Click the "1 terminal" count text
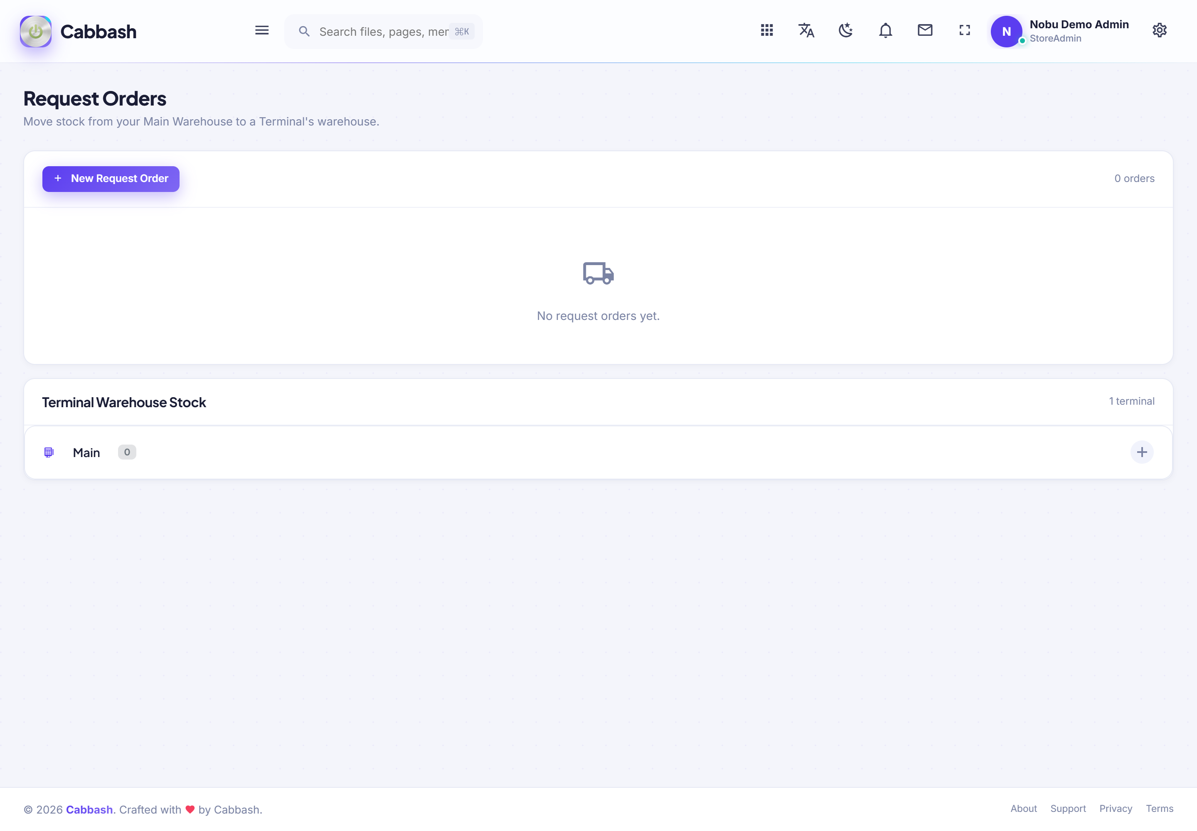Viewport: 1197px width, 831px height. click(1131, 401)
